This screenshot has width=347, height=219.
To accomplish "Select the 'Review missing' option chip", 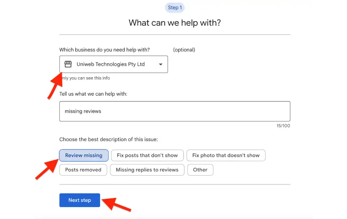I will 84,155.
